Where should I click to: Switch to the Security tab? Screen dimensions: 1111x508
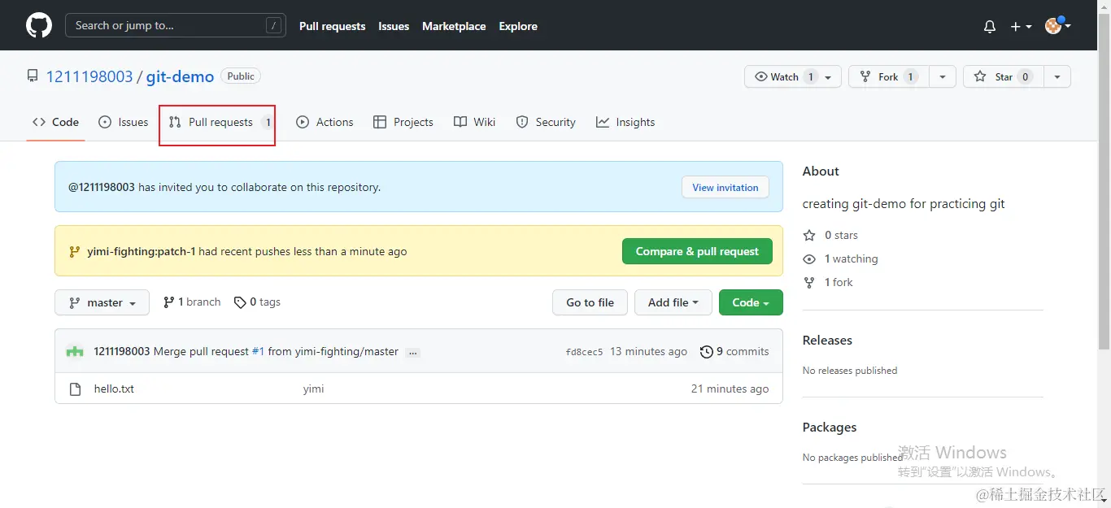coord(546,122)
